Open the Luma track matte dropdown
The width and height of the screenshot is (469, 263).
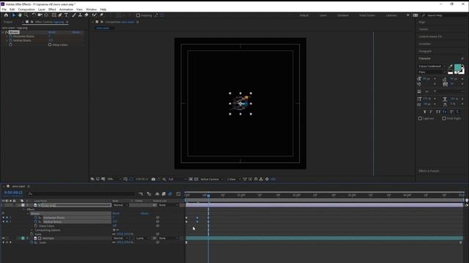[142, 238]
